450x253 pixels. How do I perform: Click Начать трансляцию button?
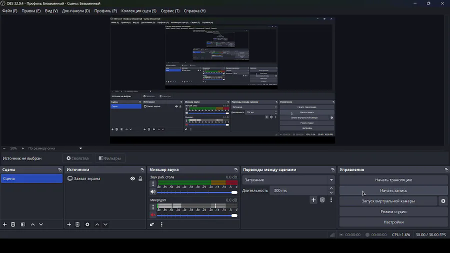pyautogui.click(x=393, y=180)
